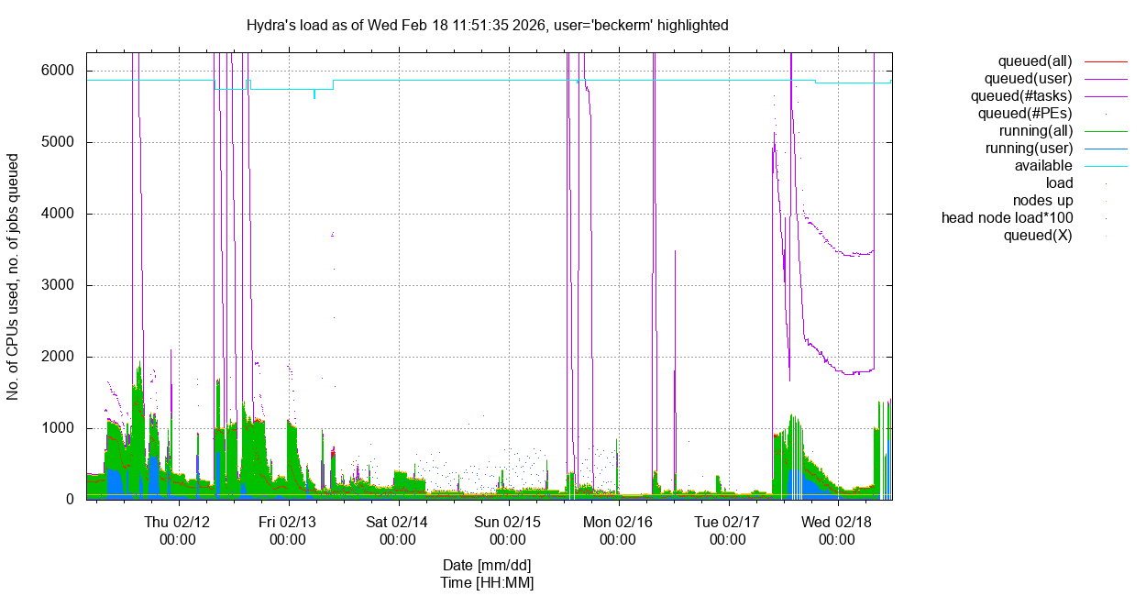Click the 'Thu 02/12' date tick label
The height and width of the screenshot is (596, 1146).
click(178, 522)
